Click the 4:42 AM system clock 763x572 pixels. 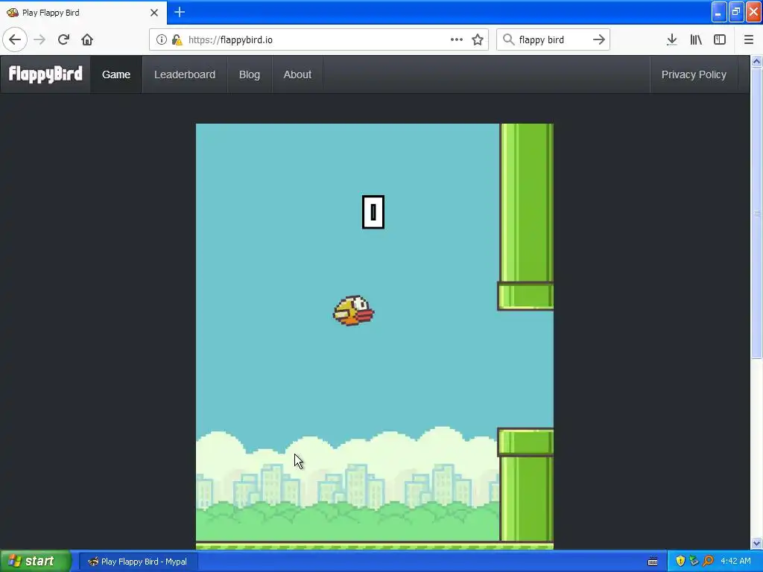[735, 562]
